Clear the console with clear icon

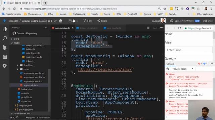(168, 69)
